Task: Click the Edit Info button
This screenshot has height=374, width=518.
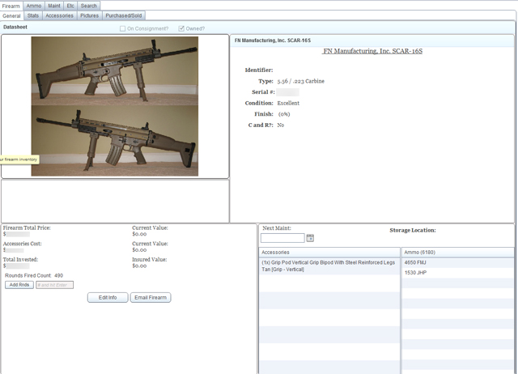Action: pos(108,298)
